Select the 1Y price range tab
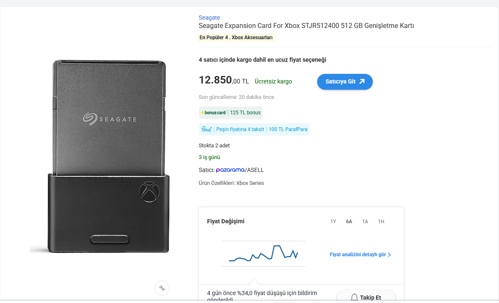The image size is (499, 303). [333, 222]
